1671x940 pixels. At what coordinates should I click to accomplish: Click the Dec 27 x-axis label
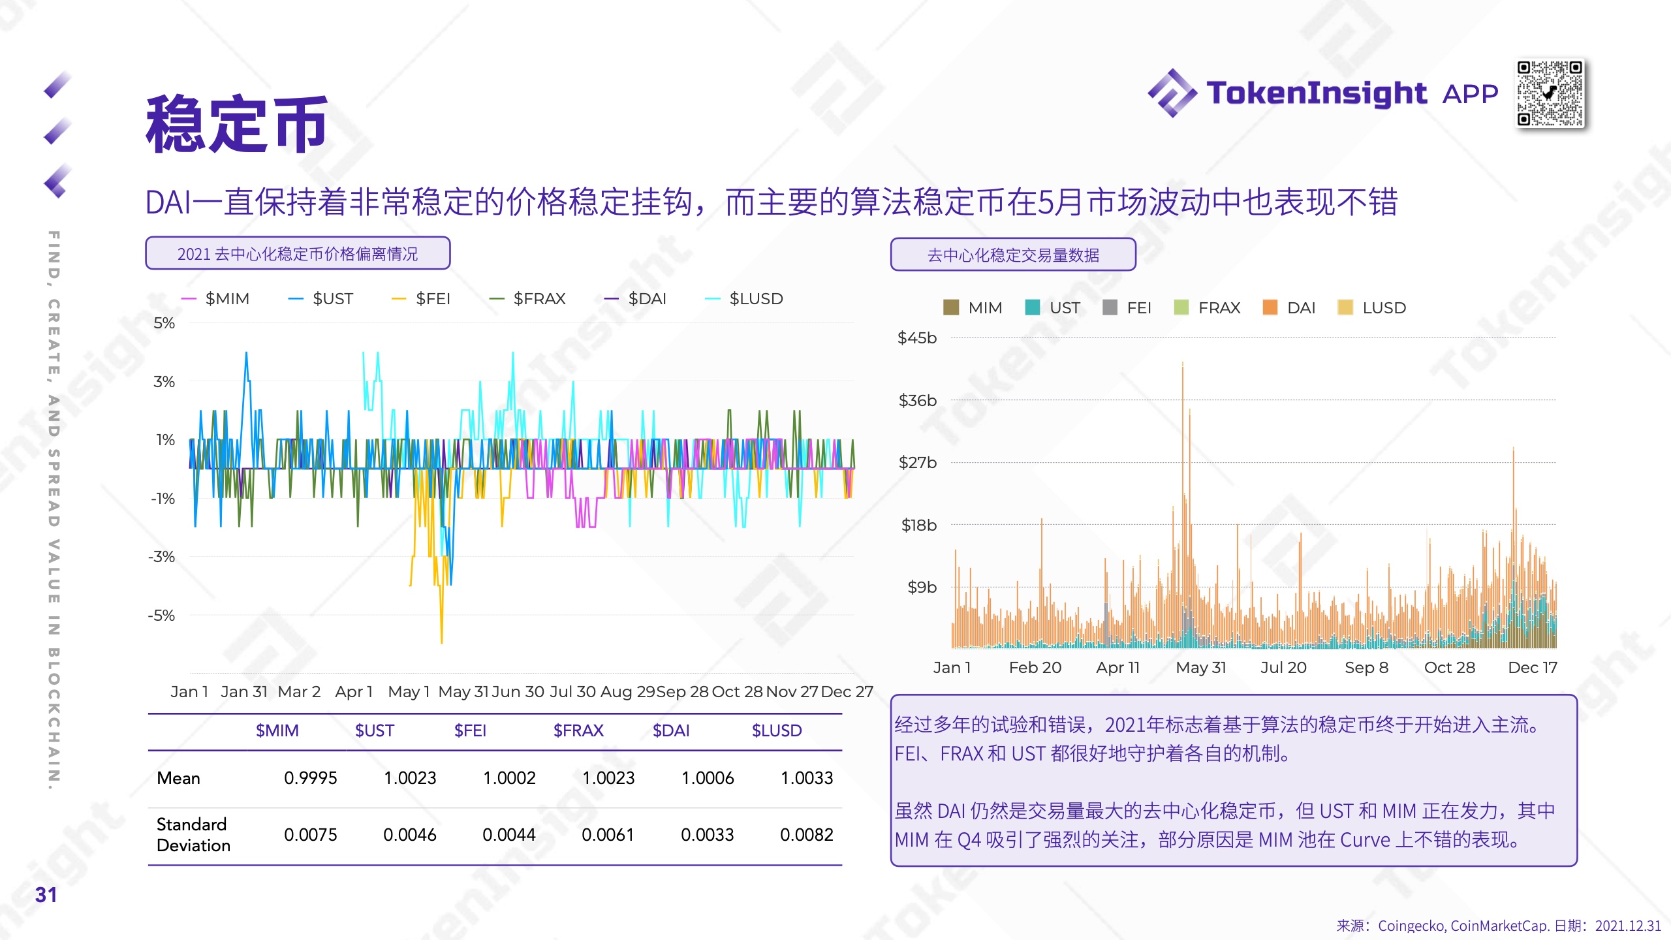click(x=847, y=692)
